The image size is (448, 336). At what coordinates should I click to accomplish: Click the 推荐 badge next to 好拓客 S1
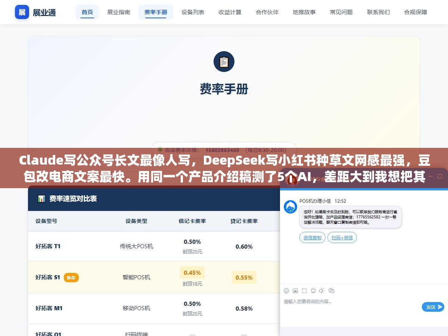pyautogui.click(x=71, y=277)
